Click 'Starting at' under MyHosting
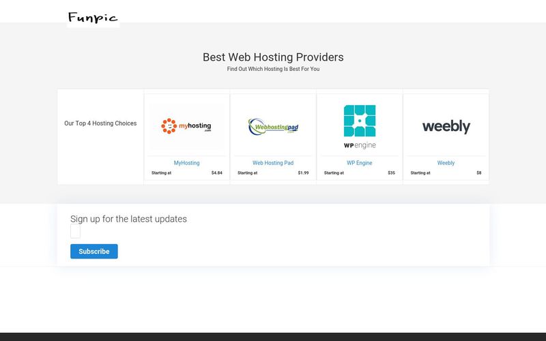Image resolution: width=546 pixels, height=341 pixels. (161, 173)
